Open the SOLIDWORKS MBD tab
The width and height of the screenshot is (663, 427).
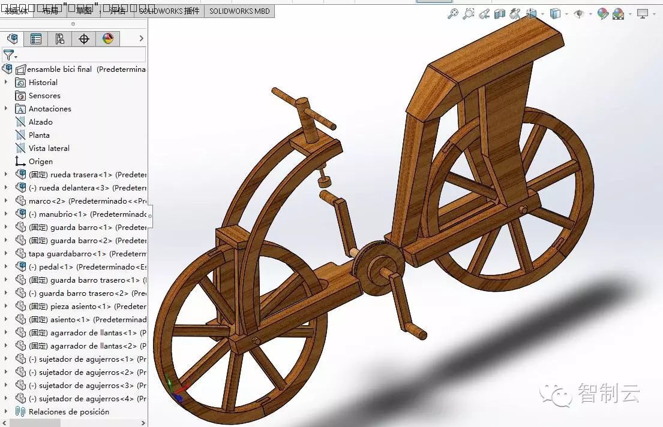point(239,11)
